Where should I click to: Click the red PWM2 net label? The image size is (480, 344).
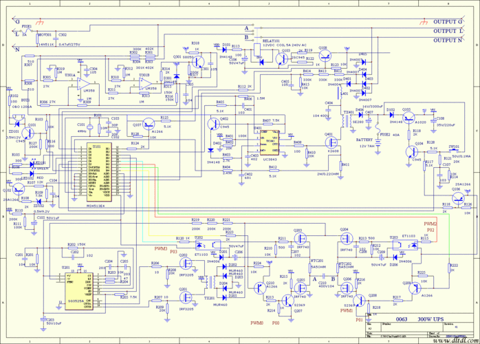coord(430,224)
